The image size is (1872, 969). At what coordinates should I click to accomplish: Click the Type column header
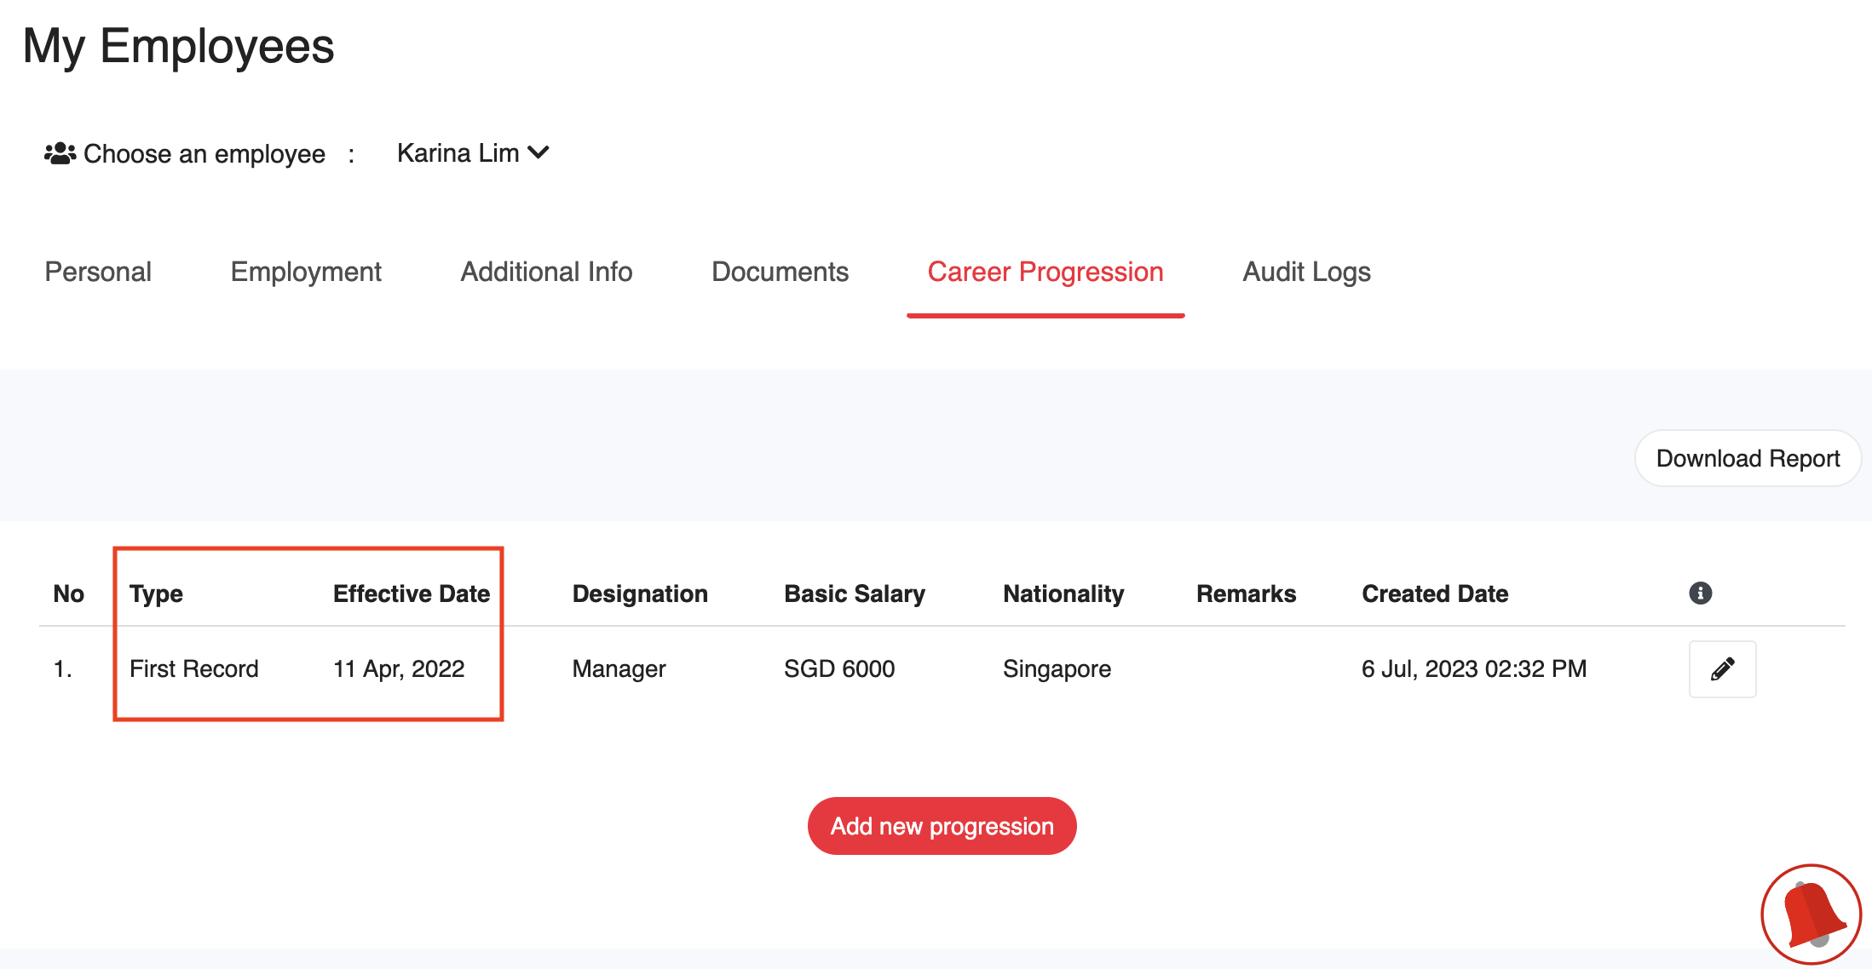(x=156, y=593)
